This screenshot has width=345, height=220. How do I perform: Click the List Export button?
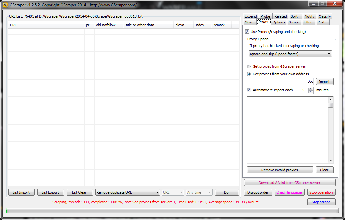pos(50,192)
